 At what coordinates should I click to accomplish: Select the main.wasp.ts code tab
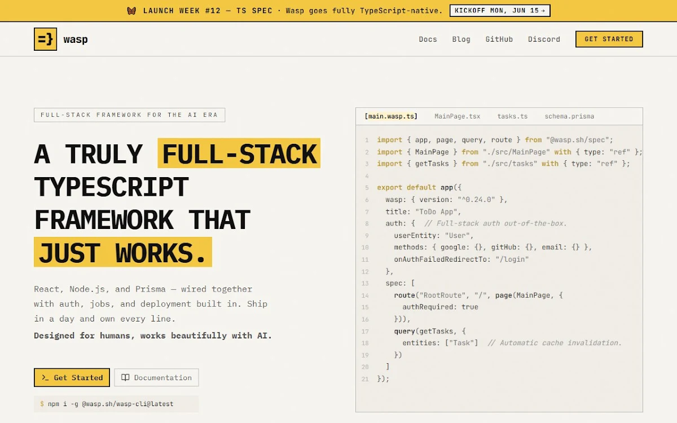click(391, 116)
